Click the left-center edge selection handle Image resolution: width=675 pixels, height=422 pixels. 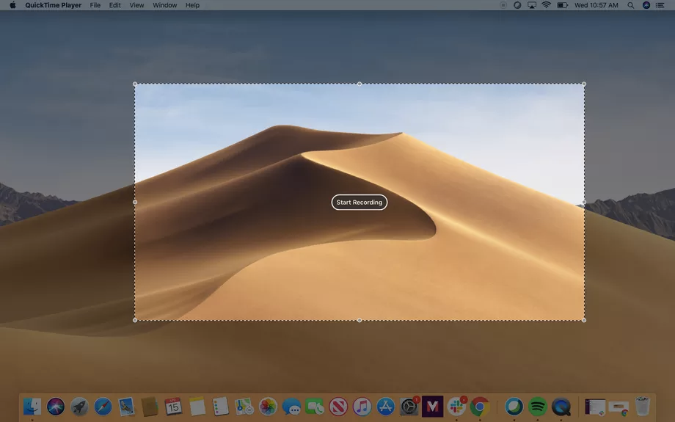135,202
